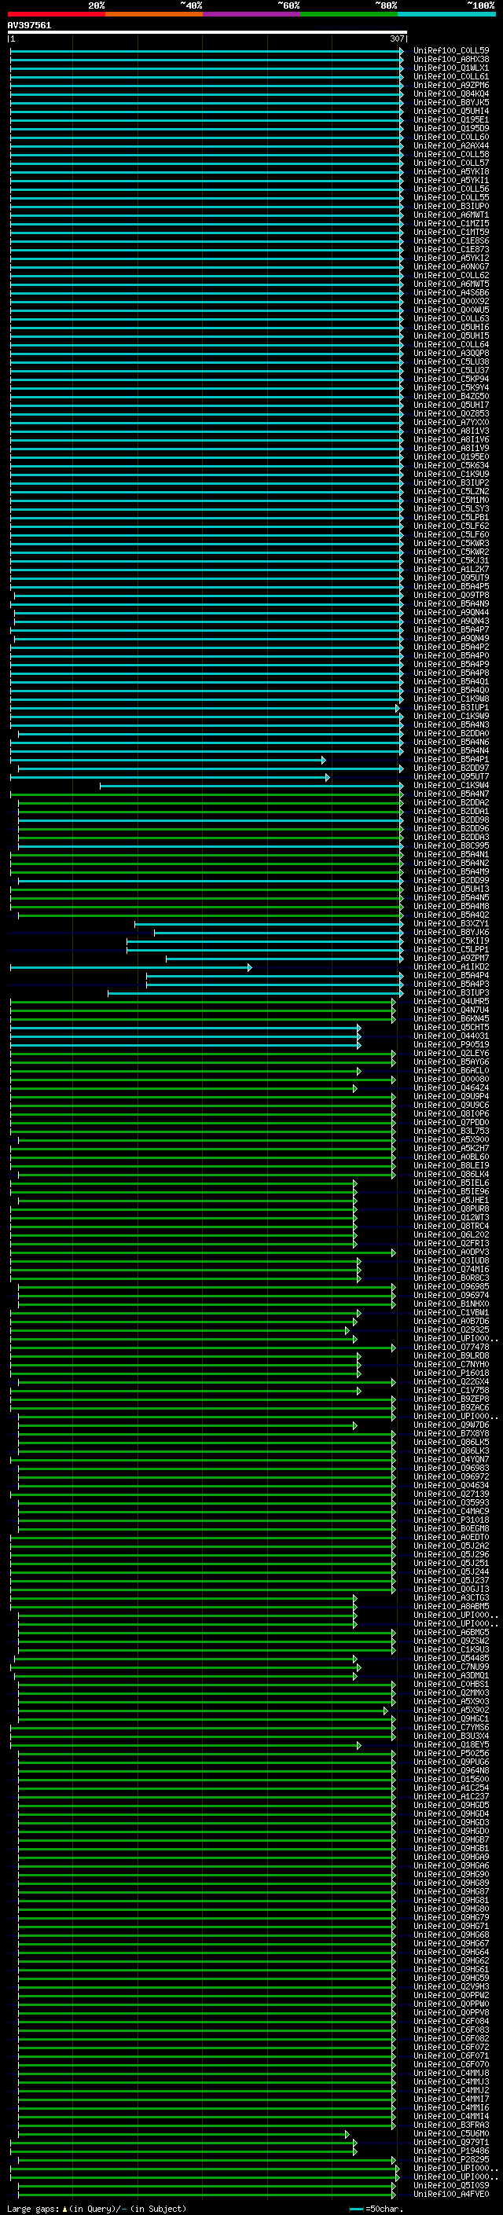The image size is (503, 2215).
Task: Click the UniRef100_C1E8S6 label
Action: (x=451, y=240)
